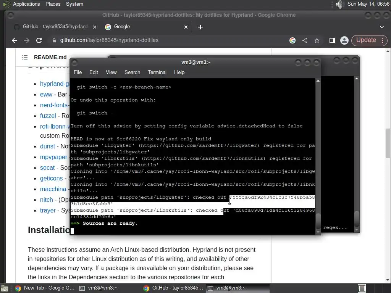Close the Google tab
The height and width of the screenshot is (293, 391).
(186, 27)
